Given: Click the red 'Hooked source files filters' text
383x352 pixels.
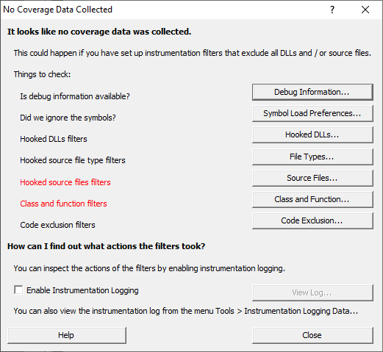Looking at the screenshot, I should pos(65,182).
